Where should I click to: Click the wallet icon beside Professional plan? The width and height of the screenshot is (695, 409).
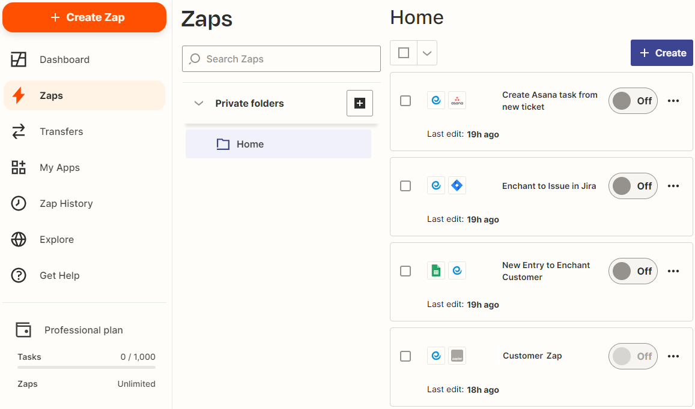(23, 330)
